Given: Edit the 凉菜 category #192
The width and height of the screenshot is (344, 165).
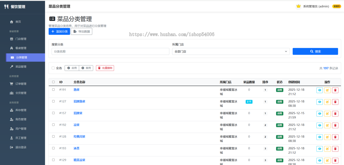Looking at the screenshot, I should 327,125.
